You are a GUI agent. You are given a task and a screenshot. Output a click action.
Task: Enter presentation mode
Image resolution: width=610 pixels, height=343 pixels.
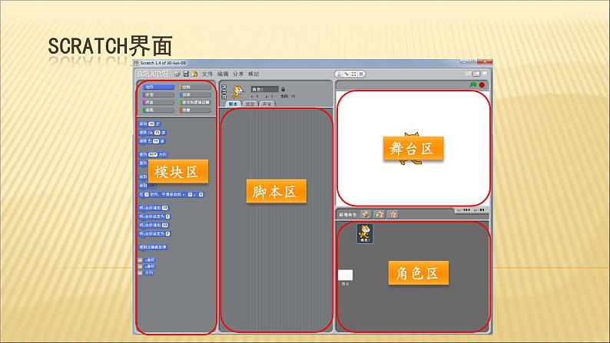coord(485,74)
